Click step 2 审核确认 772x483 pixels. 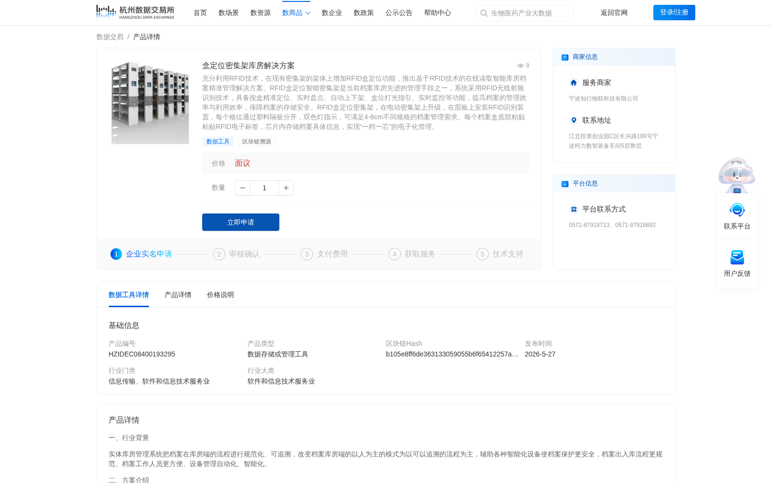236,254
